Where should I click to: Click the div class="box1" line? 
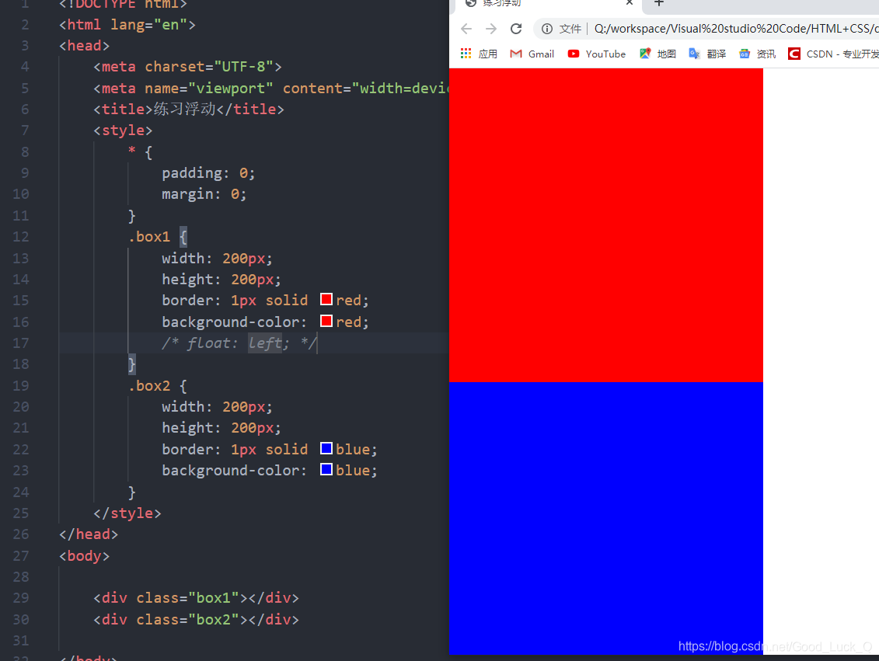196,598
